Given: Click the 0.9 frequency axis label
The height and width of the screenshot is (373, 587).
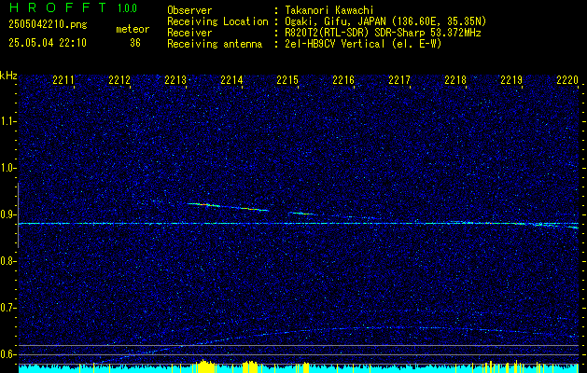Looking at the screenshot, I should tap(8, 214).
